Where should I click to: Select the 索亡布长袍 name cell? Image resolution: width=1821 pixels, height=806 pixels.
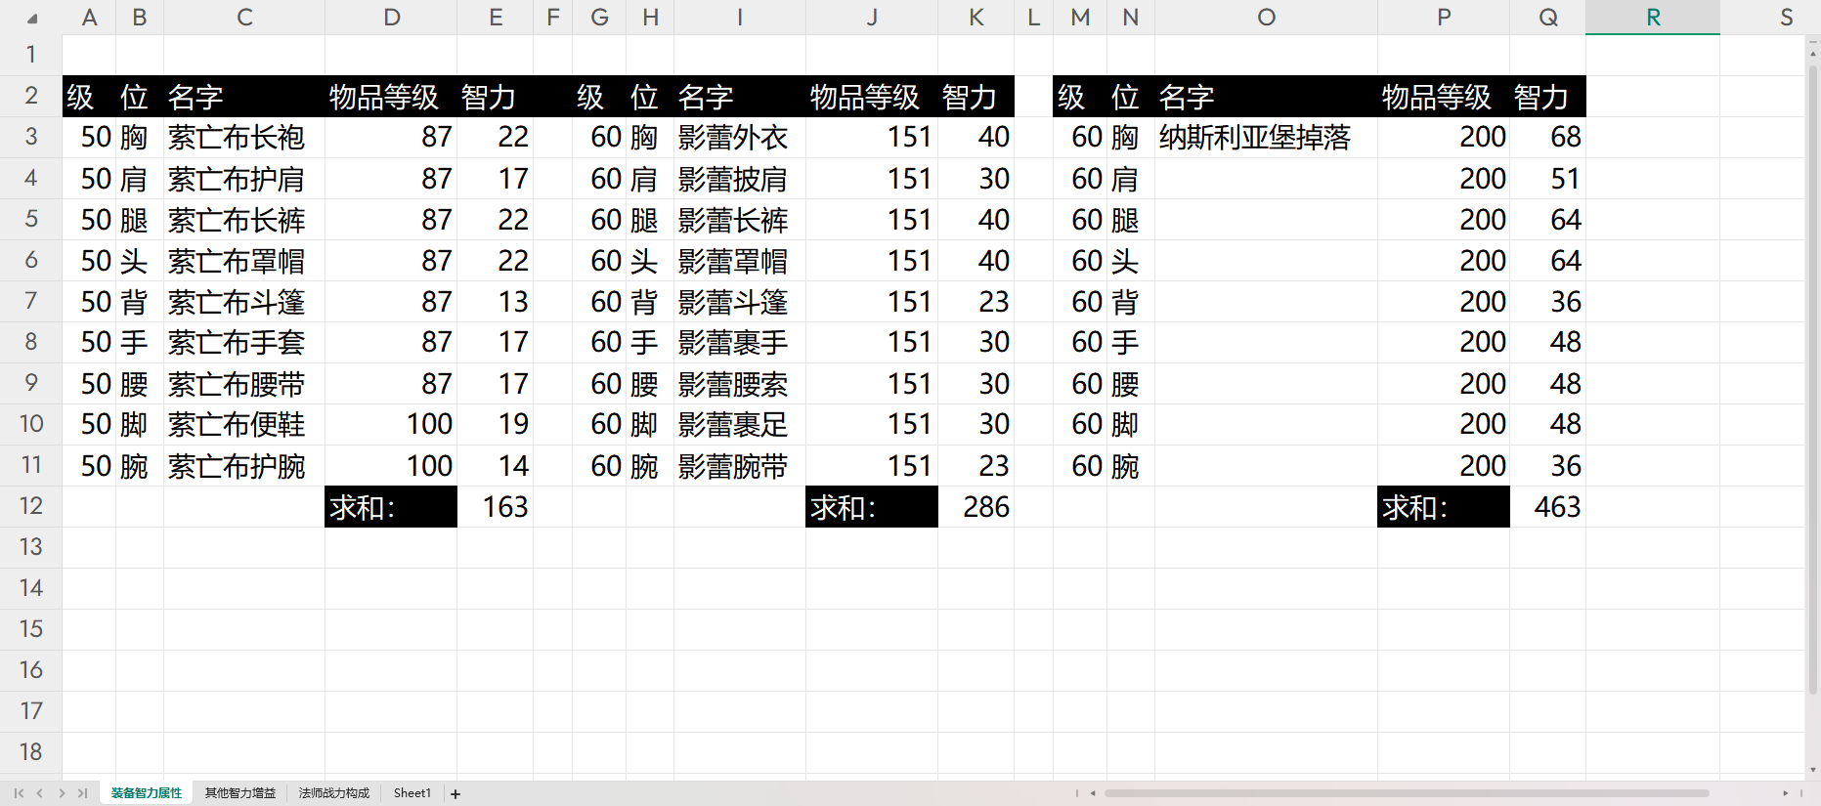(x=243, y=138)
